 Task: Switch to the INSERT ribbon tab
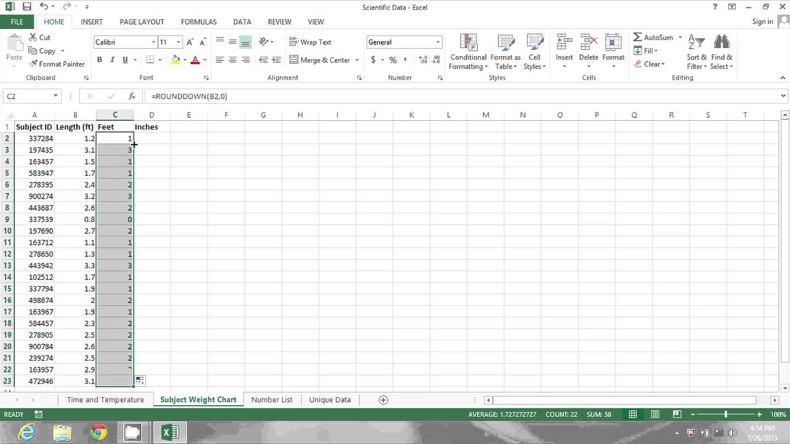pos(92,22)
